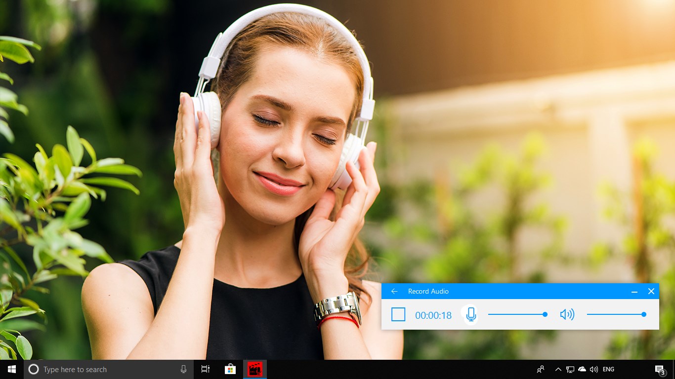
Task: Open Action Center showing 3 notifications
Action: (x=660, y=369)
